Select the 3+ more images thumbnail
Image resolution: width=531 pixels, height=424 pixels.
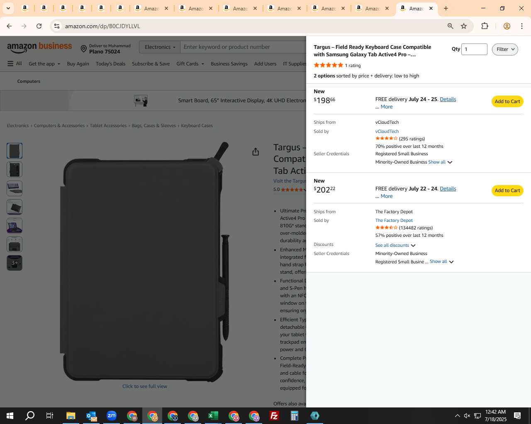point(15,263)
